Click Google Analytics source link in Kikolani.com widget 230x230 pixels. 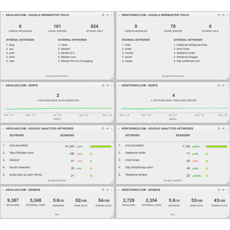point(57,180)
